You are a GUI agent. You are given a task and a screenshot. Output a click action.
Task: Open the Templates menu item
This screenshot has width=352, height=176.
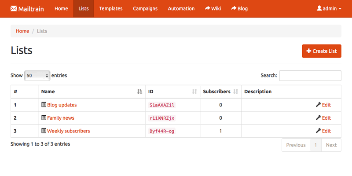pos(111,8)
